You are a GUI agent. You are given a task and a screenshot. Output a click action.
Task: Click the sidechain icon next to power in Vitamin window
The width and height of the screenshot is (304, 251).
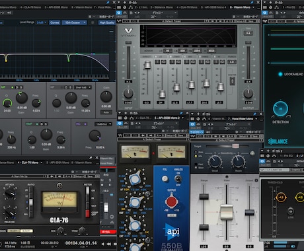click(x=125, y=13)
